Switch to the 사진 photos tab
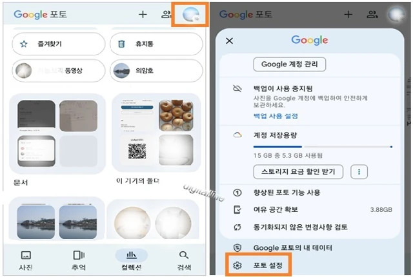This screenshot has height=277, width=413. click(x=26, y=260)
